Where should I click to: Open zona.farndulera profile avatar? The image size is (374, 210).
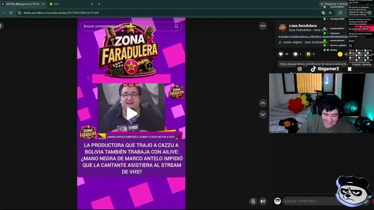(x=282, y=28)
